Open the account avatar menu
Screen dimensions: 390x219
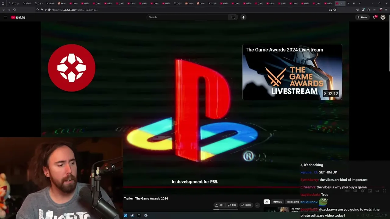click(x=383, y=17)
